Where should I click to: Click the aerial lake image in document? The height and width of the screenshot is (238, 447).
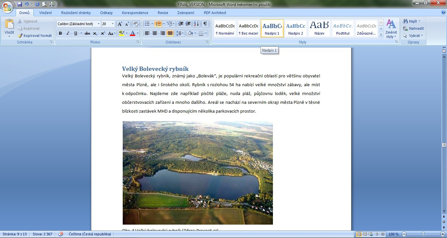(x=198, y=173)
